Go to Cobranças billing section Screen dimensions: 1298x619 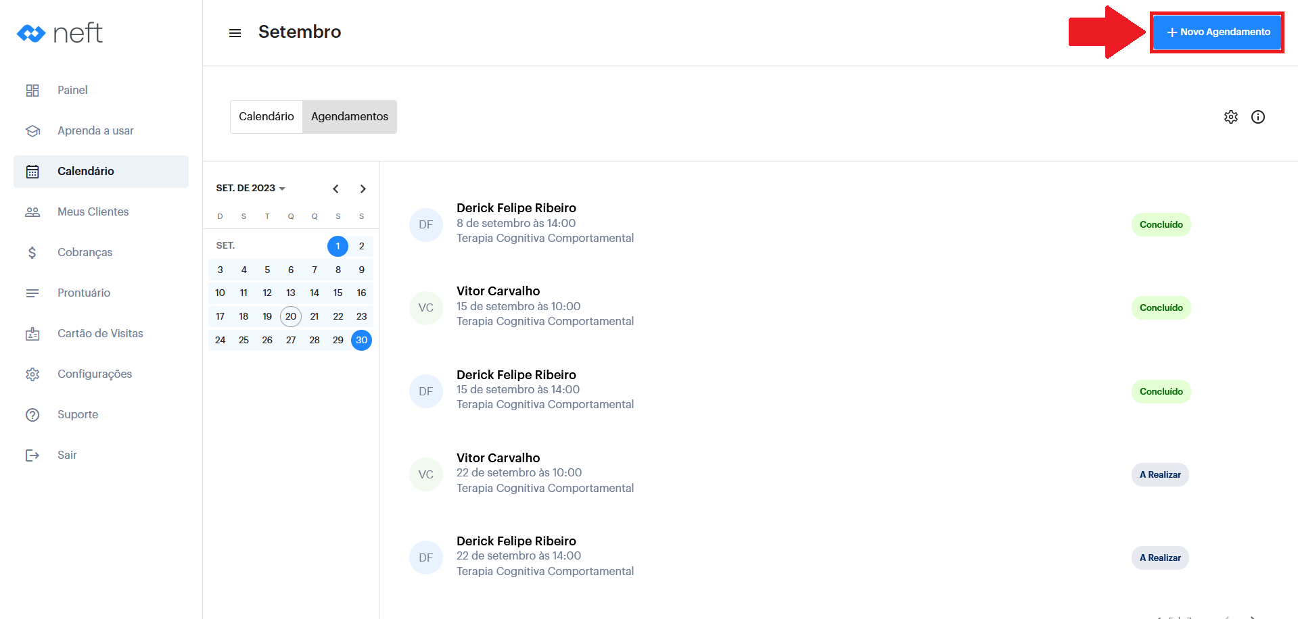(85, 253)
